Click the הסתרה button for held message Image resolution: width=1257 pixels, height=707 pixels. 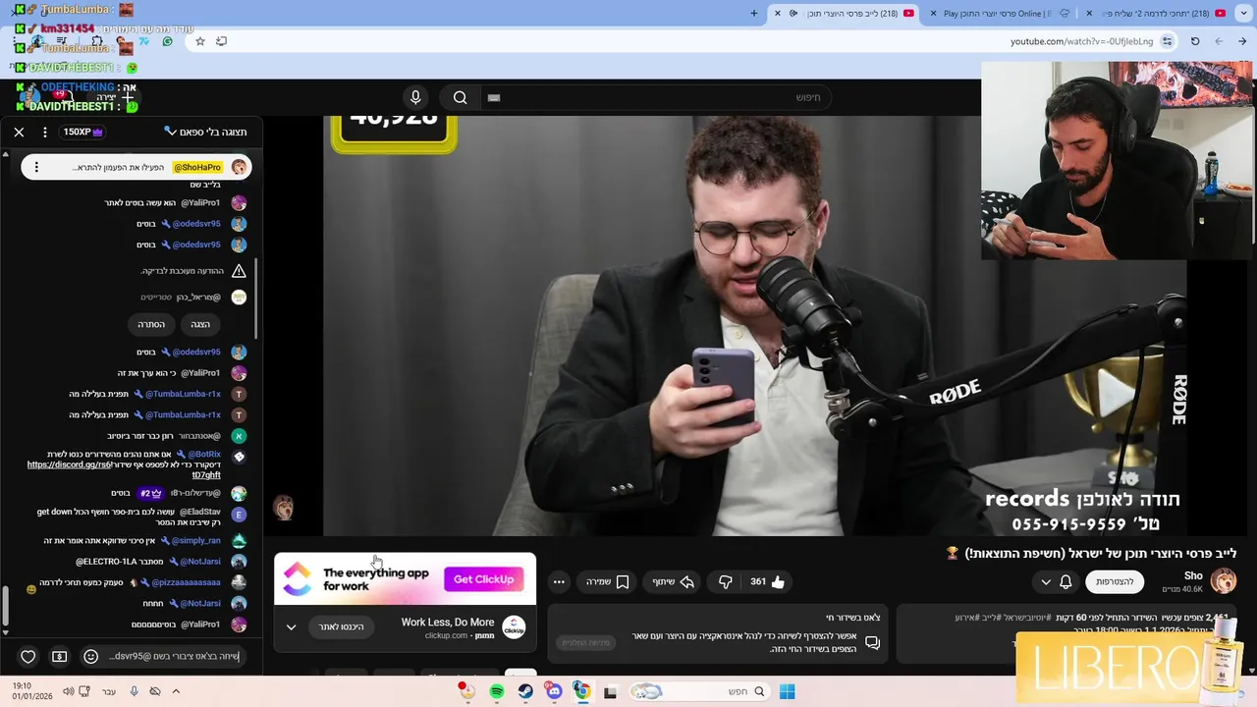tap(151, 324)
